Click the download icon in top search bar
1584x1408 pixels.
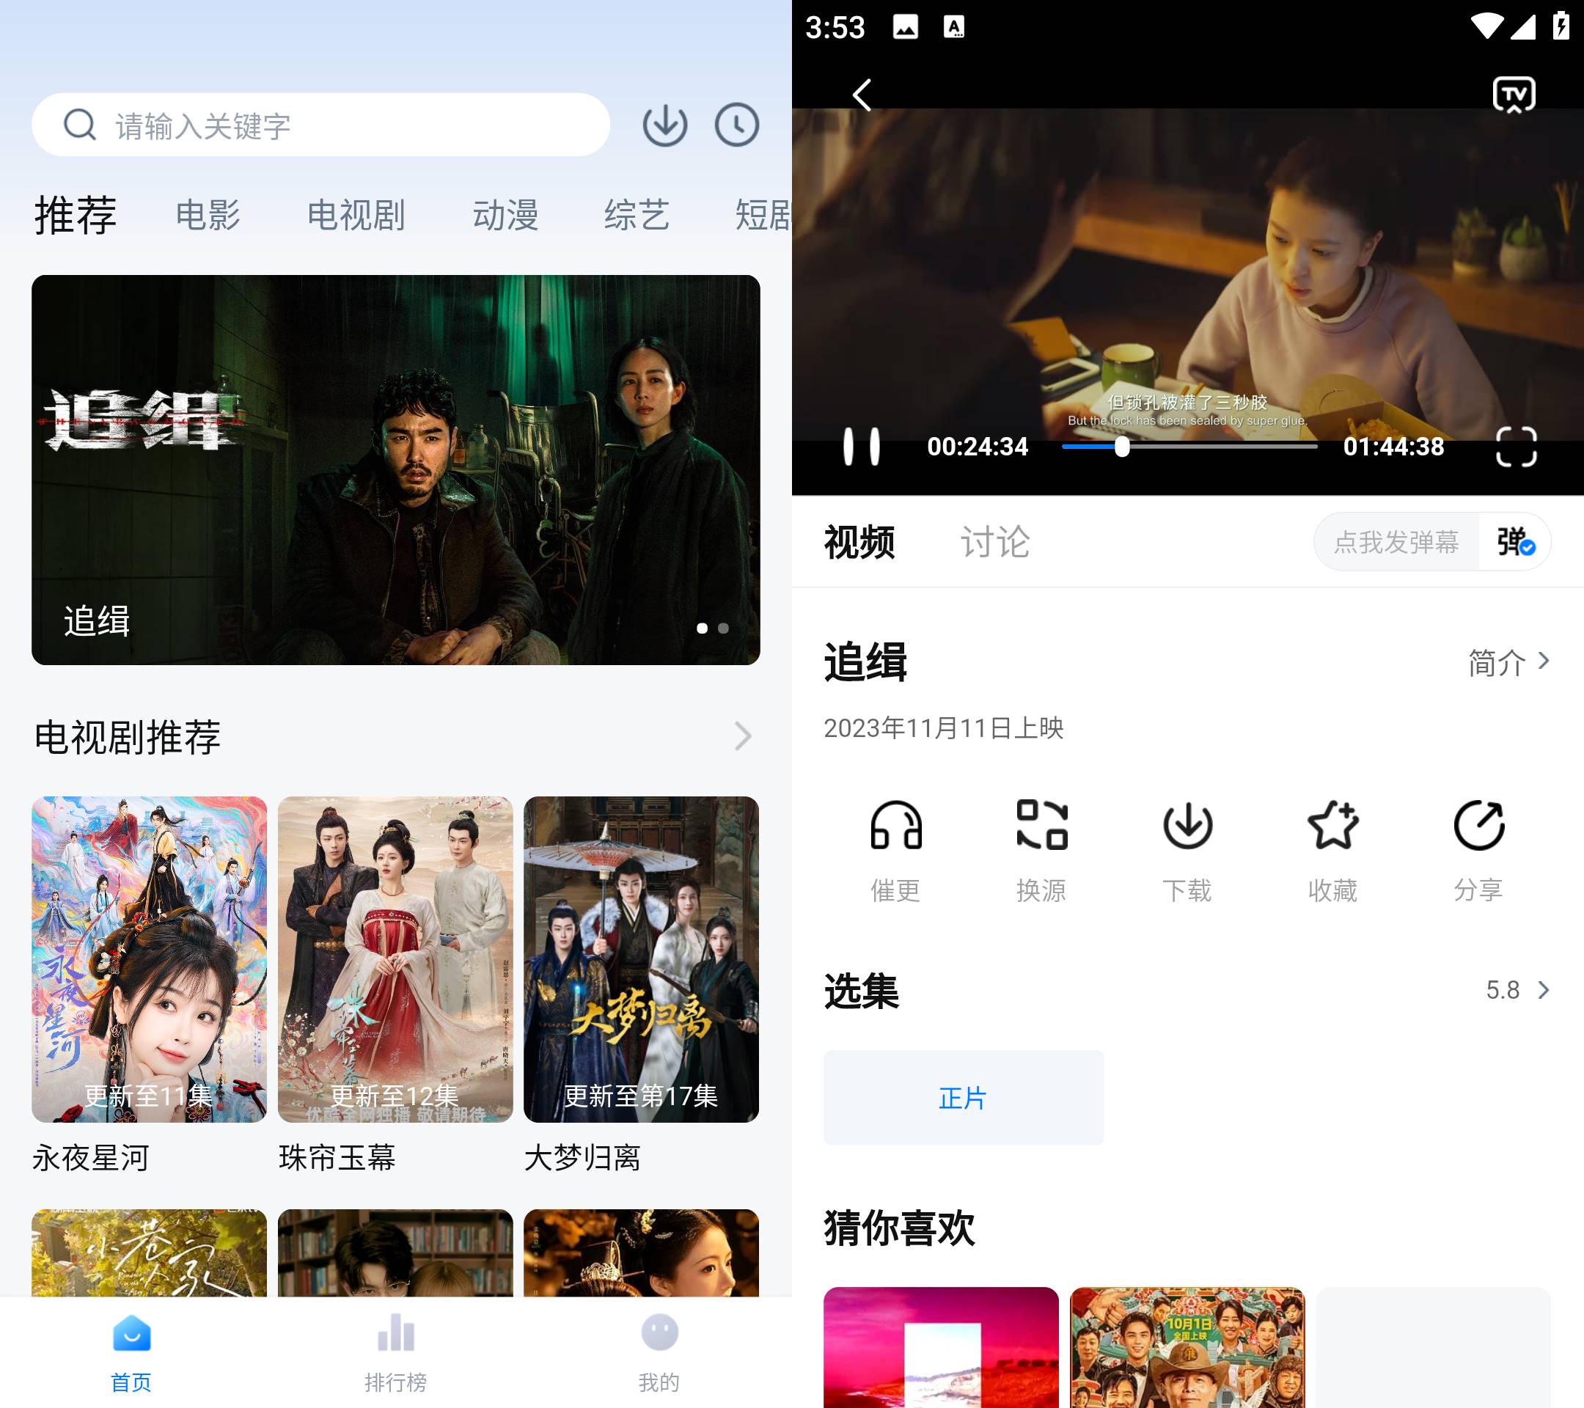click(x=664, y=124)
